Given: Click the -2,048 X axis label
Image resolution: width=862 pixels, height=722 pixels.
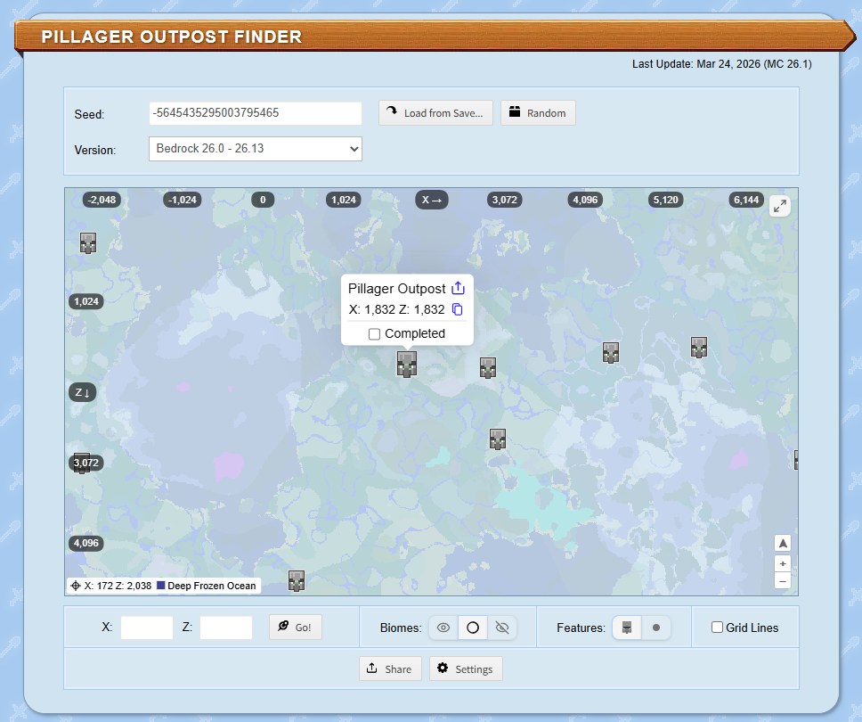Looking at the screenshot, I should (102, 200).
